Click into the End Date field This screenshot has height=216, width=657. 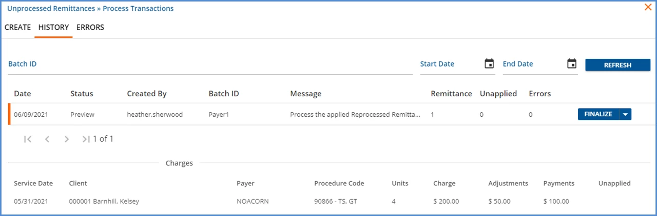coord(533,64)
